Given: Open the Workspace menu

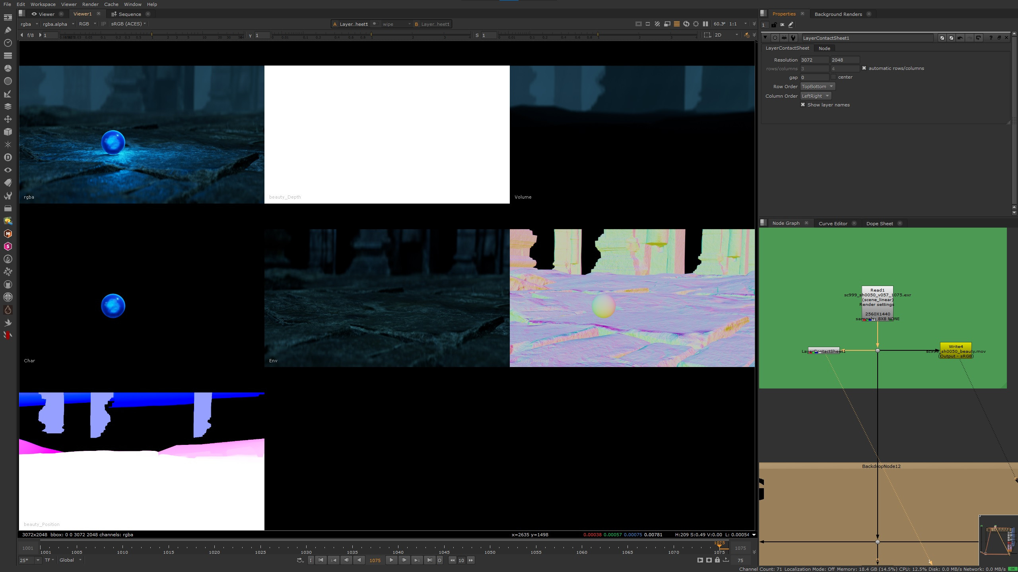Looking at the screenshot, I should tap(43, 4).
